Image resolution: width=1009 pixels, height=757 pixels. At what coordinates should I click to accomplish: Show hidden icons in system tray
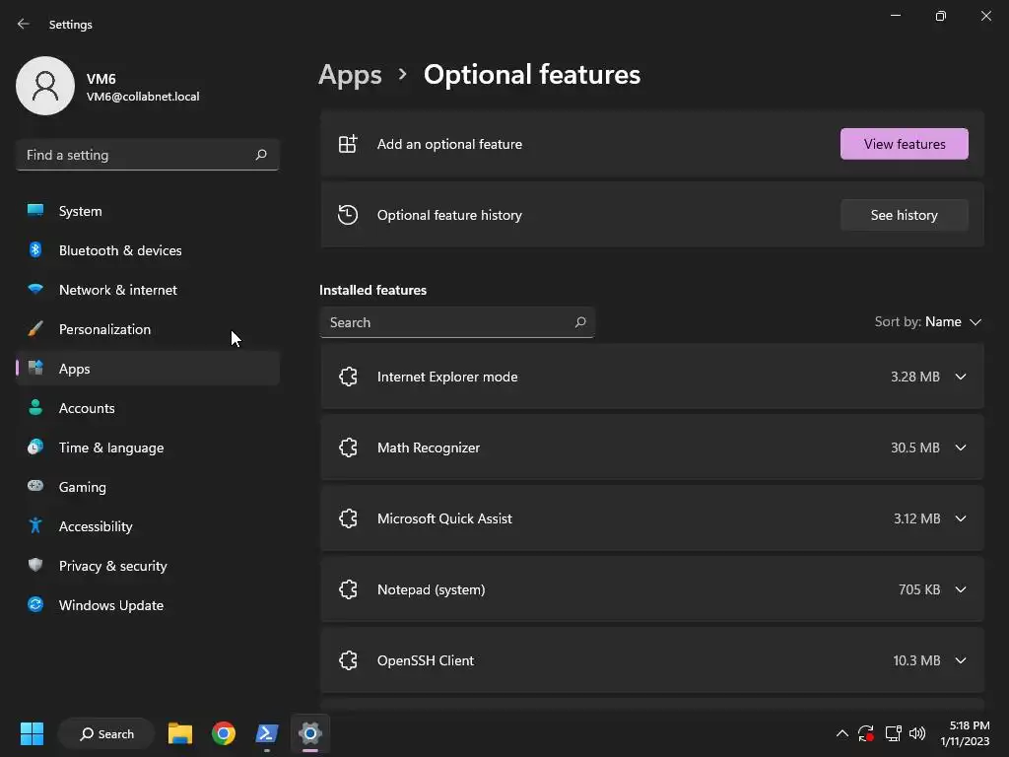841,733
